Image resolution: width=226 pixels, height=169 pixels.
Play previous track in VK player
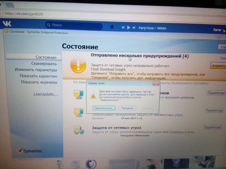pyautogui.click(x=123, y=27)
